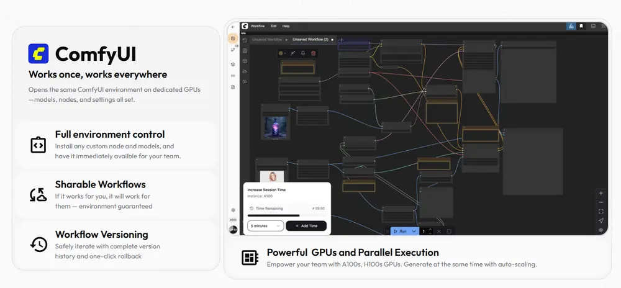Image resolution: width=621 pixels, height=288 pixels.
Task: Click the zoom in plus icon
Action: click(601, 193)
